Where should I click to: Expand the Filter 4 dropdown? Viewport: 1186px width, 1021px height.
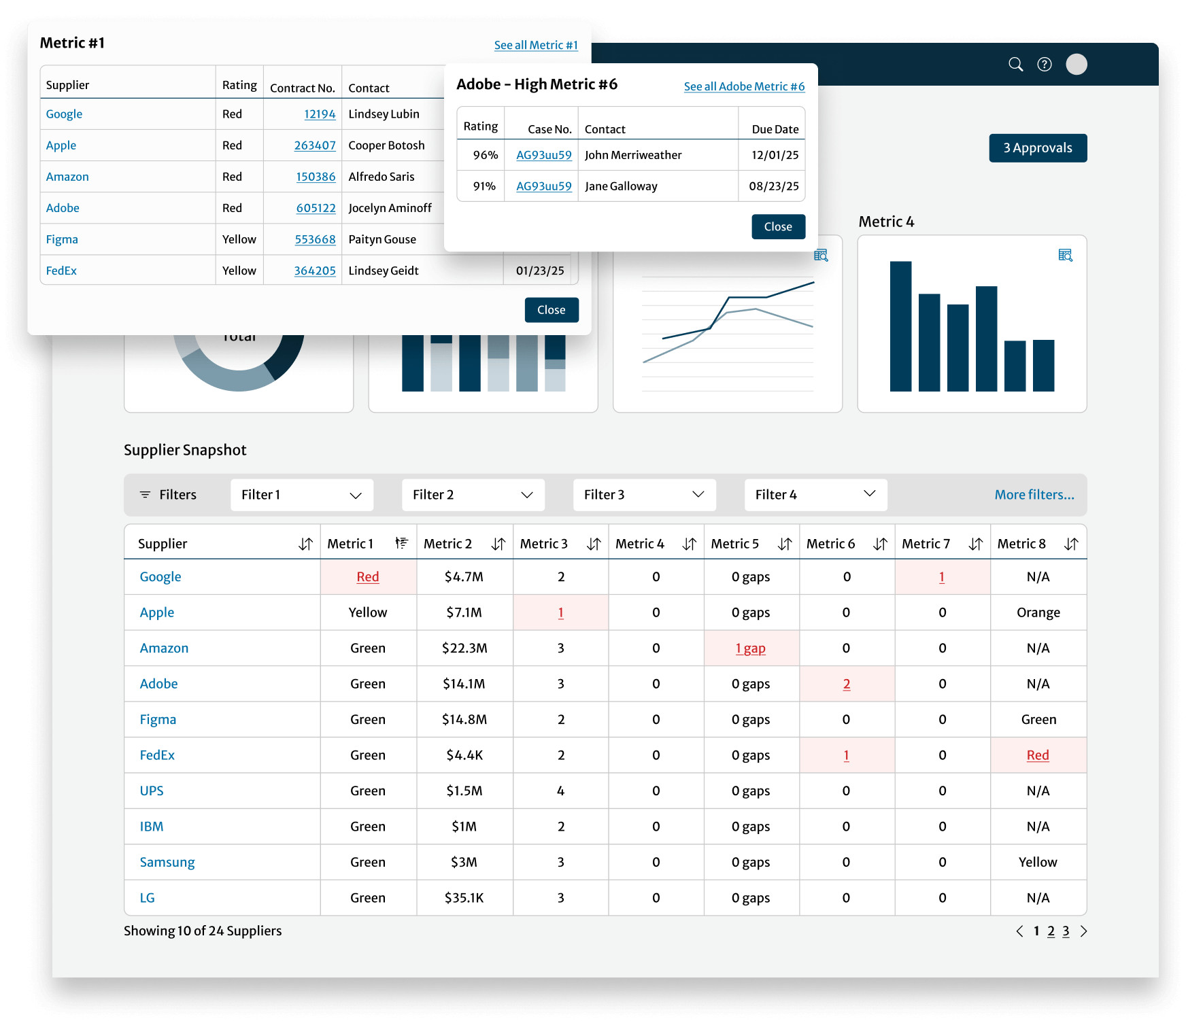816,495
